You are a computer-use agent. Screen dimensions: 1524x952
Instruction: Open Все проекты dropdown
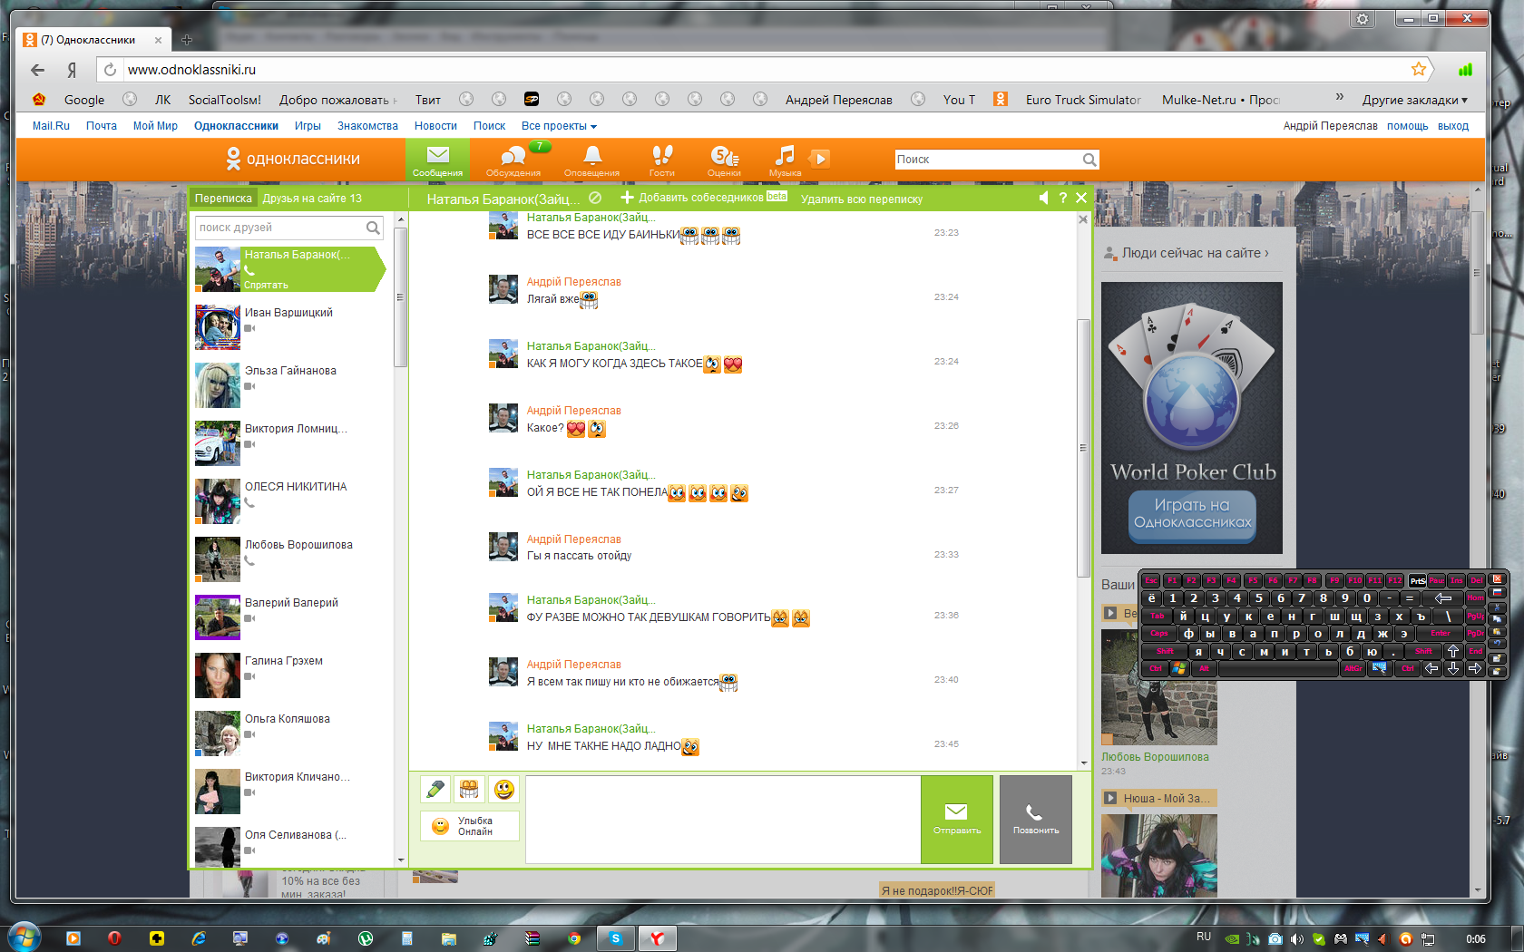(x=559, y=126)
